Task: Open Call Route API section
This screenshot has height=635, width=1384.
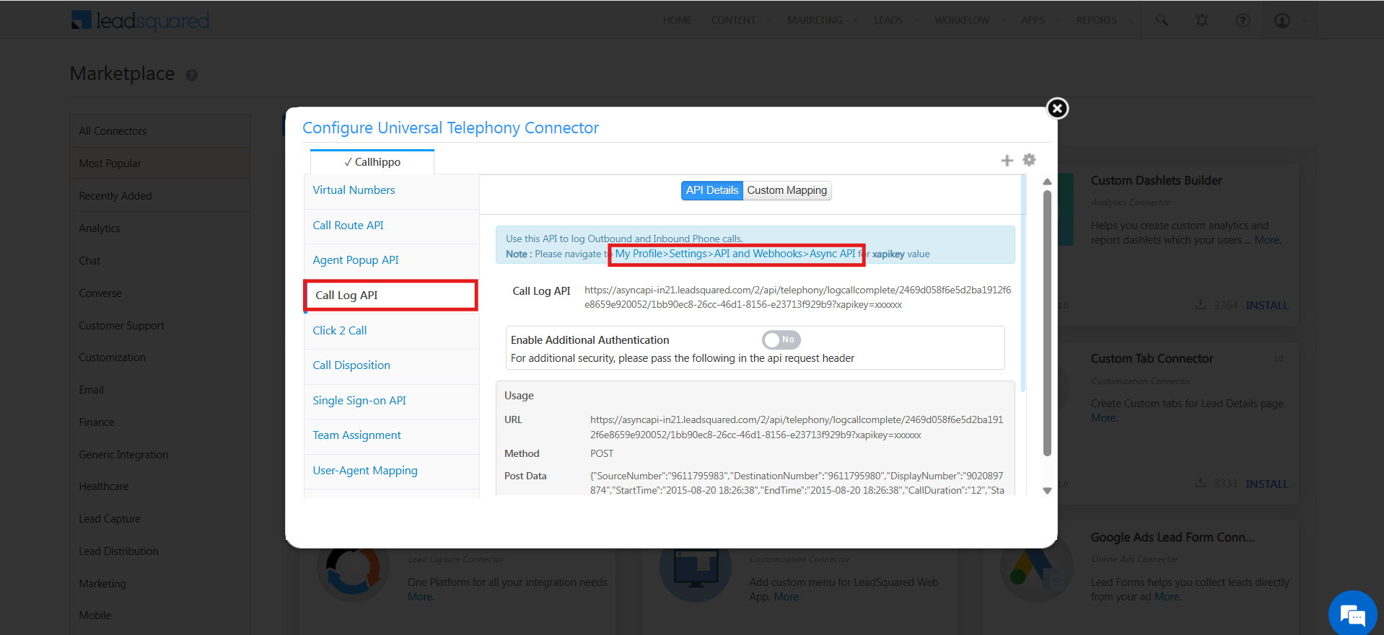Action: (392, 226)
